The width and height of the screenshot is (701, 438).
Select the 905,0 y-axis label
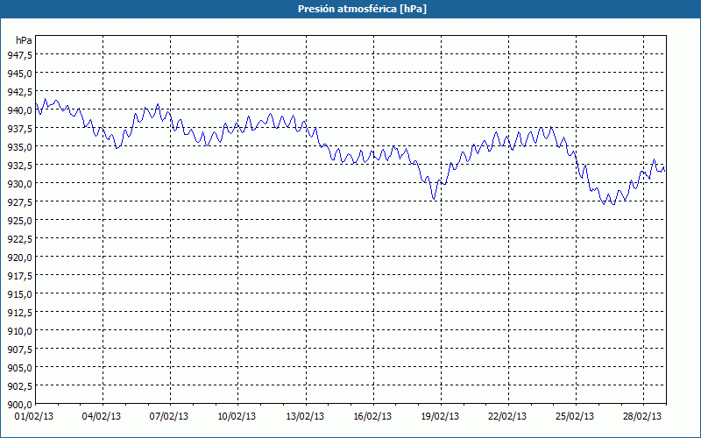19,367
